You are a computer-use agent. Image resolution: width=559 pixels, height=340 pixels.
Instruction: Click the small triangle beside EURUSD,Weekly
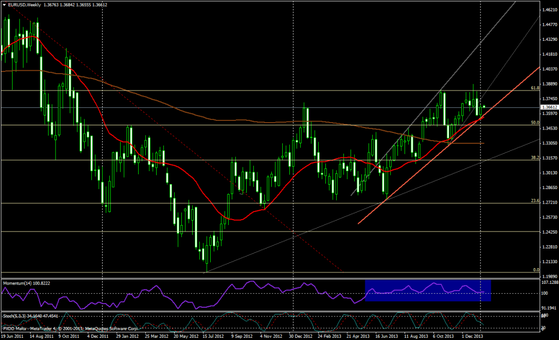(x=4, y=5)
